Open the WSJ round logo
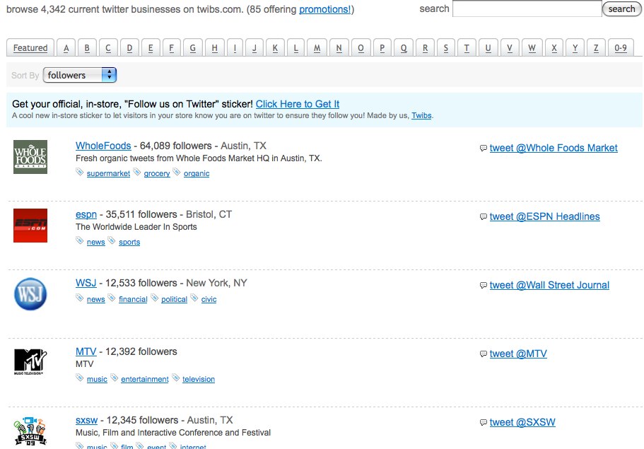 [x=30, y=294]
